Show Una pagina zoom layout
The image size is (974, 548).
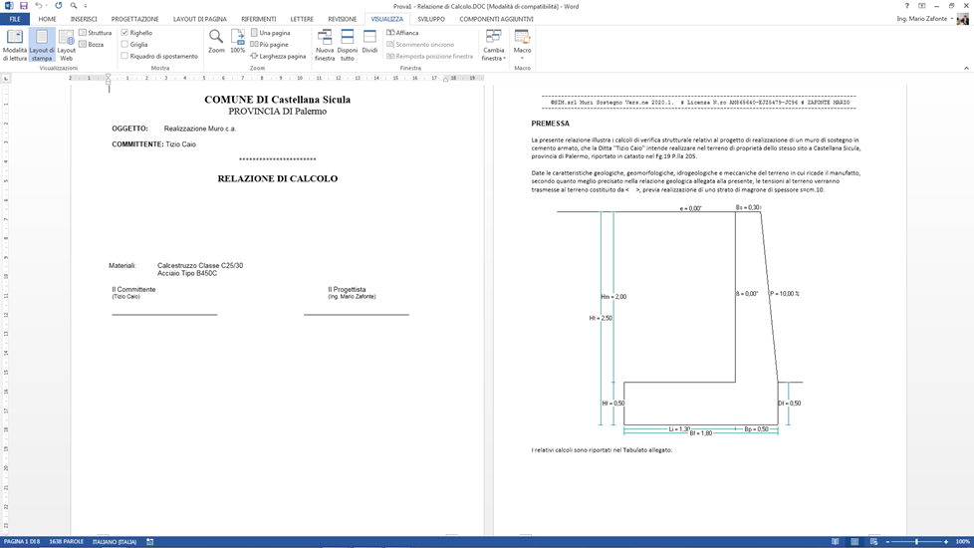point(270,32)
